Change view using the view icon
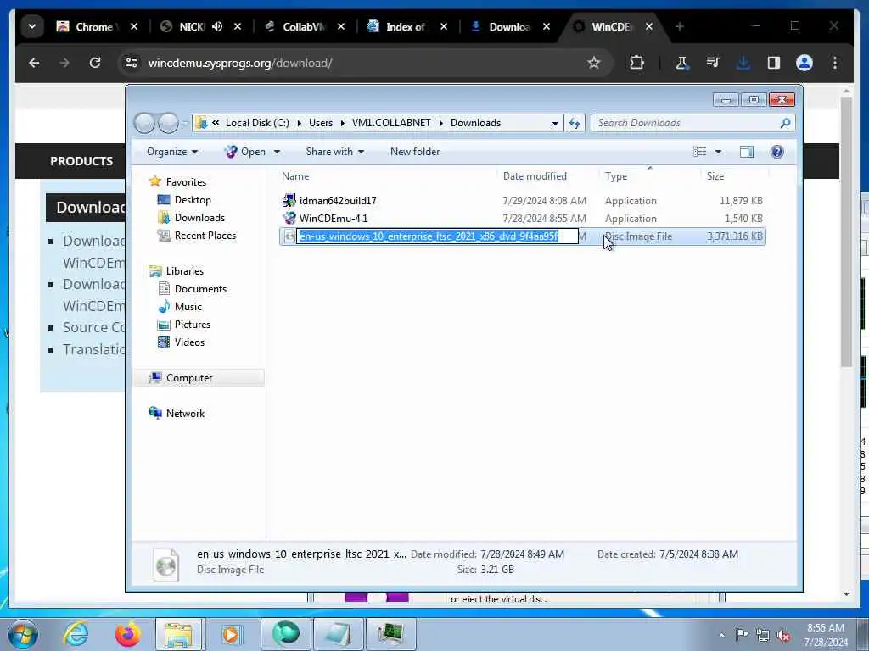Screen dimensions: 869x651 (699, 152)
